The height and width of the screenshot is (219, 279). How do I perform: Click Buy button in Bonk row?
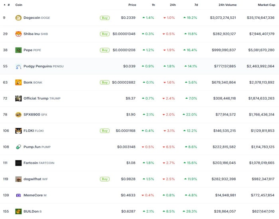click(x=105, y=82)
